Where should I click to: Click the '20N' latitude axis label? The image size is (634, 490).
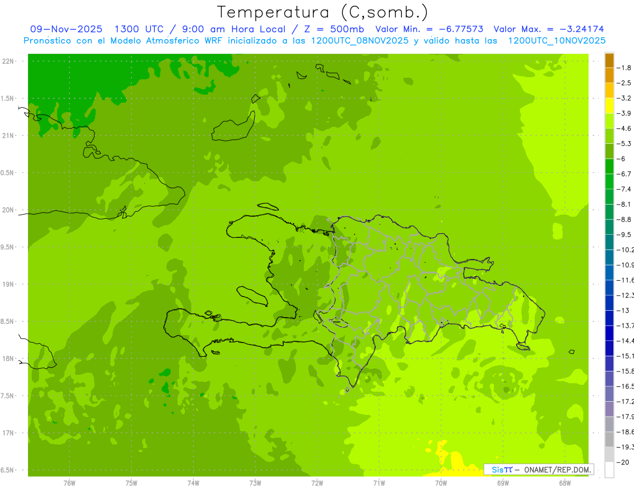pyautogui.click(x=8, y=210)
